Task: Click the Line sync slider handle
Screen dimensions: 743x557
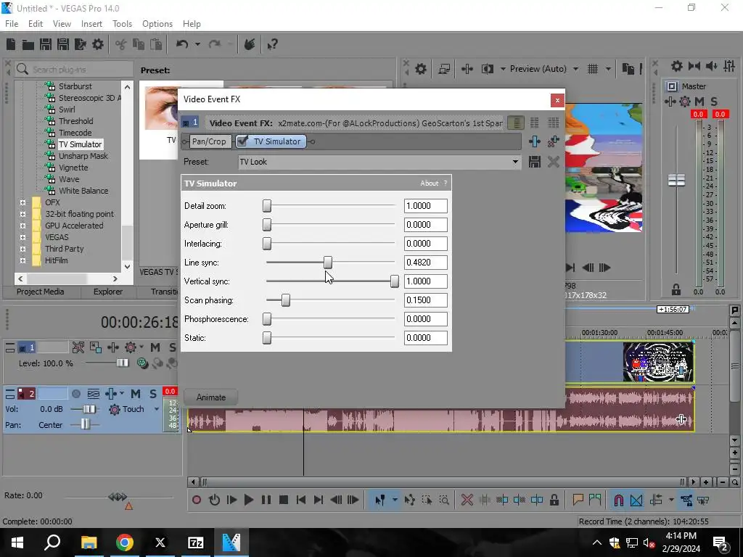Action: coord(328,263)
